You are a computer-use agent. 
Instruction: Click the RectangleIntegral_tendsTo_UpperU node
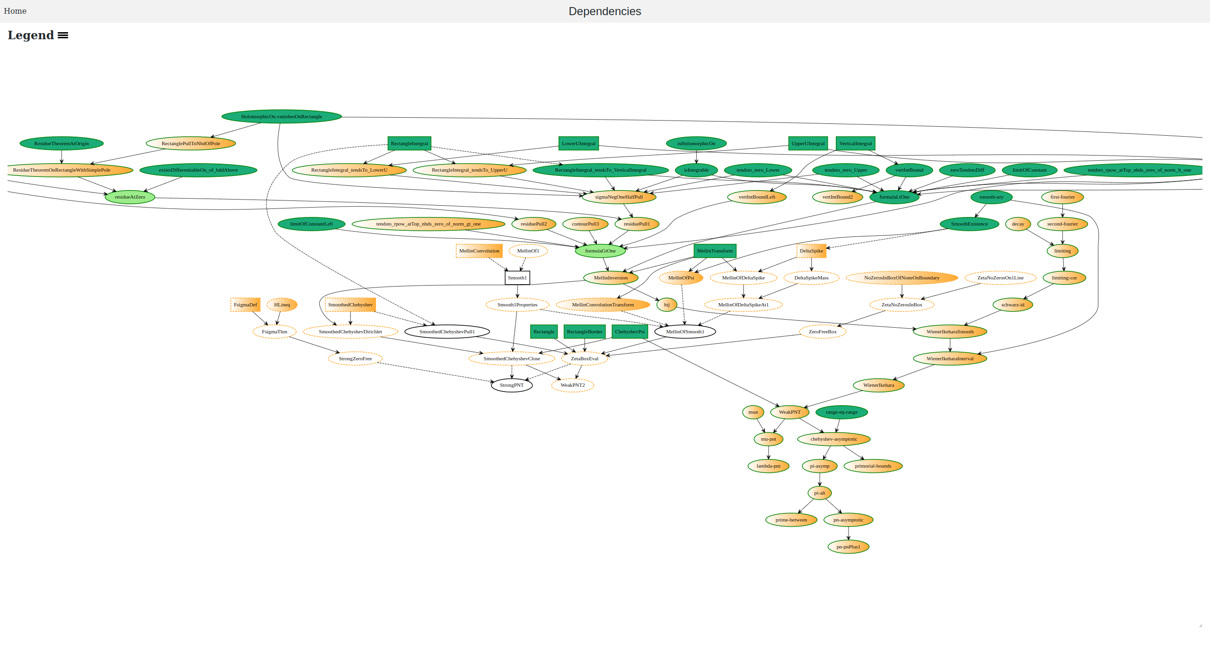[469, 170]
